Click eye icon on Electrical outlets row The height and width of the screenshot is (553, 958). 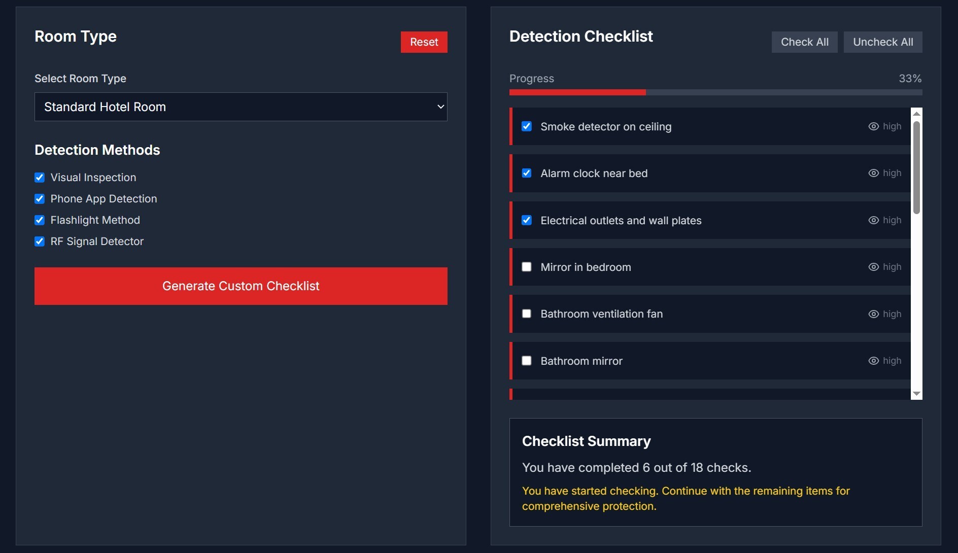point(873,220)
